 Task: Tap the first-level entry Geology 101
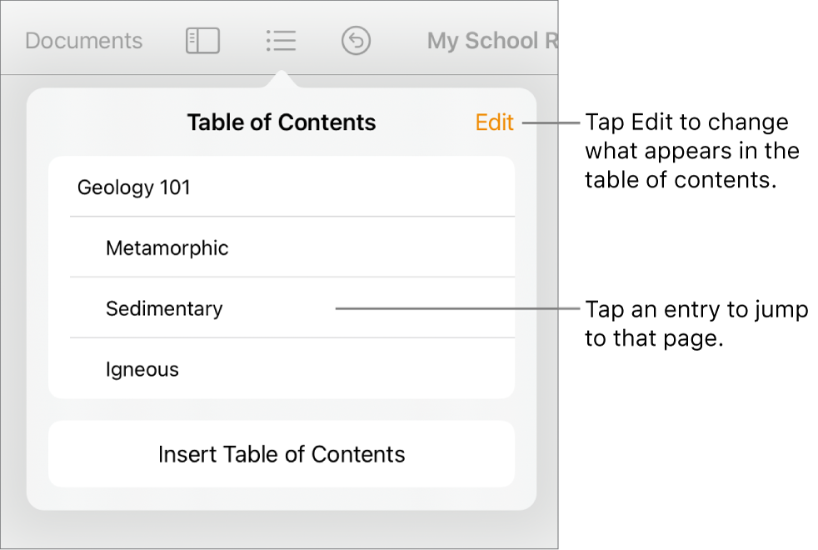click(134, 187)
